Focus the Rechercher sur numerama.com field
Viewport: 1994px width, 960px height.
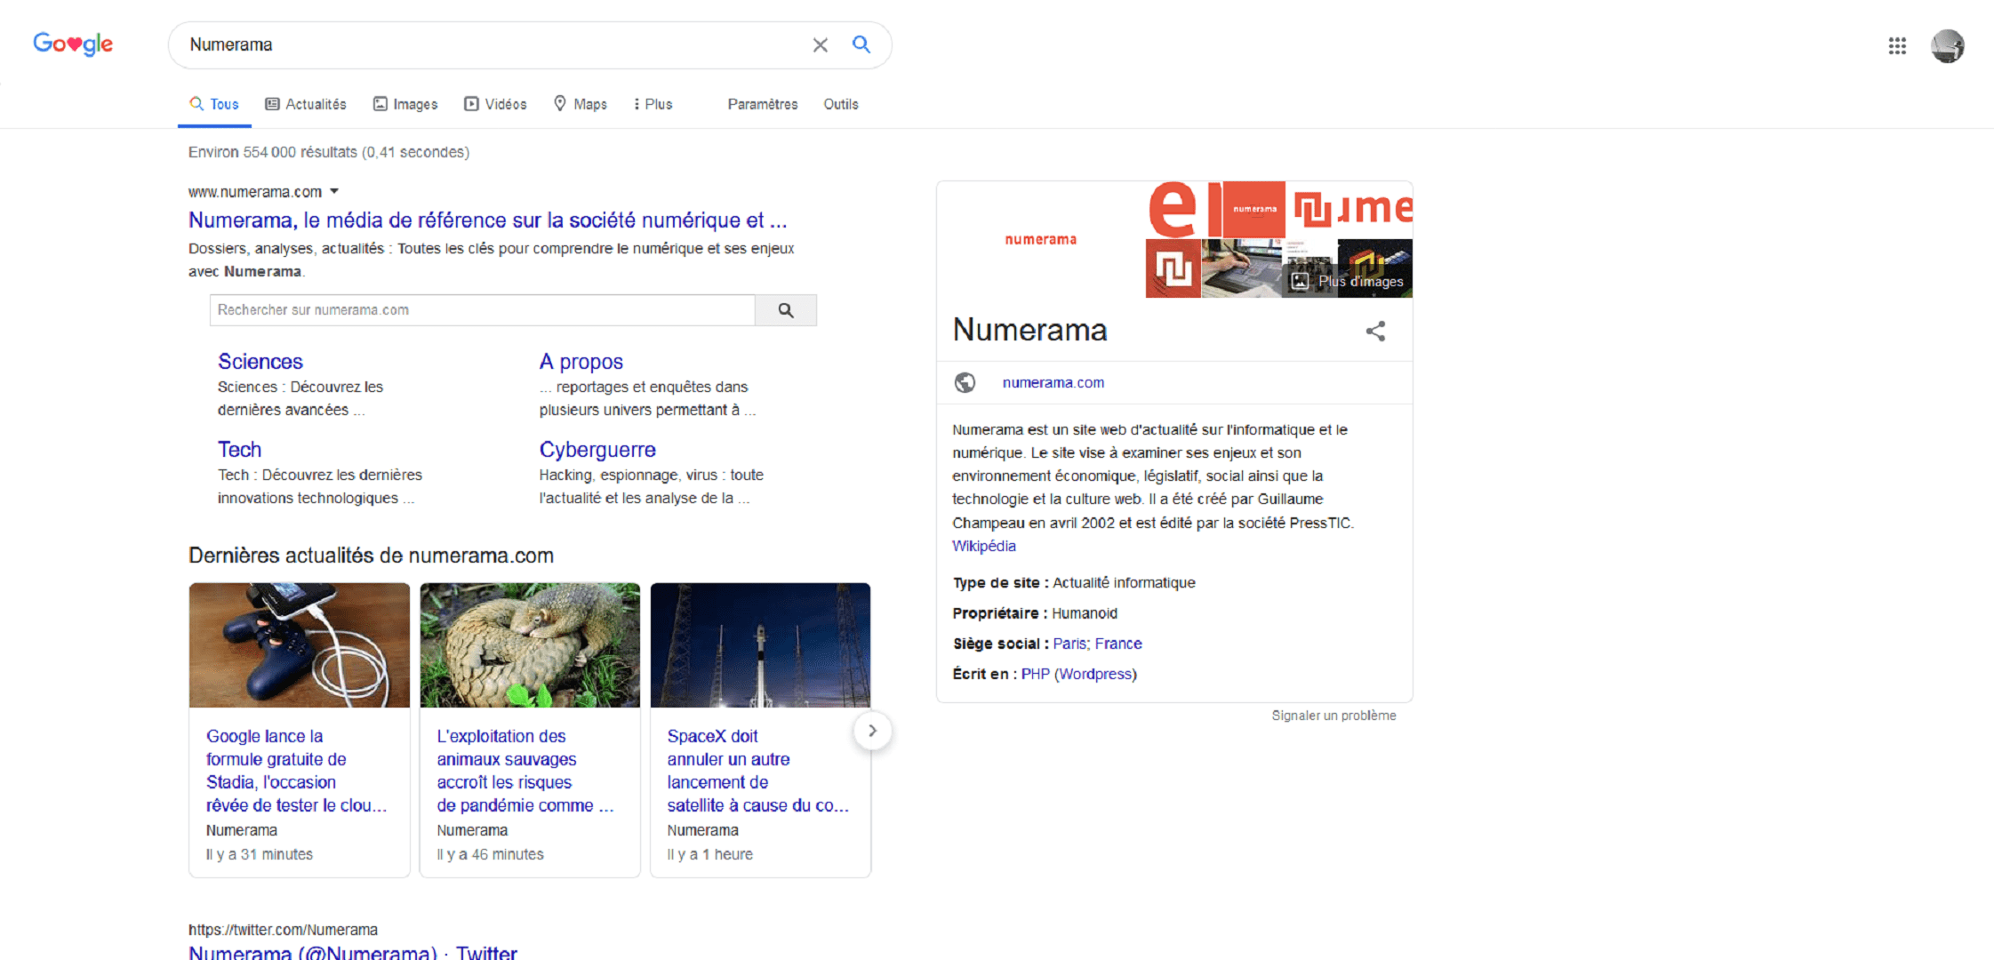[x=483, y=310]
